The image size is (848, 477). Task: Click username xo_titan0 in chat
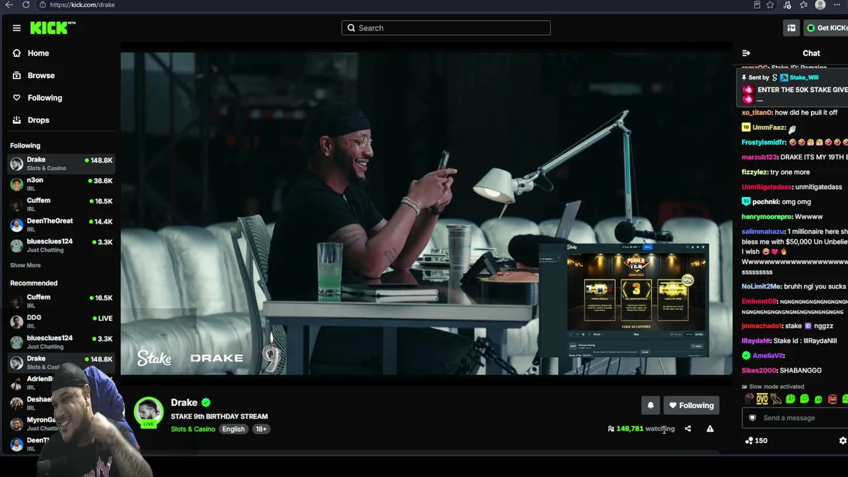click(x=756, y=113)
